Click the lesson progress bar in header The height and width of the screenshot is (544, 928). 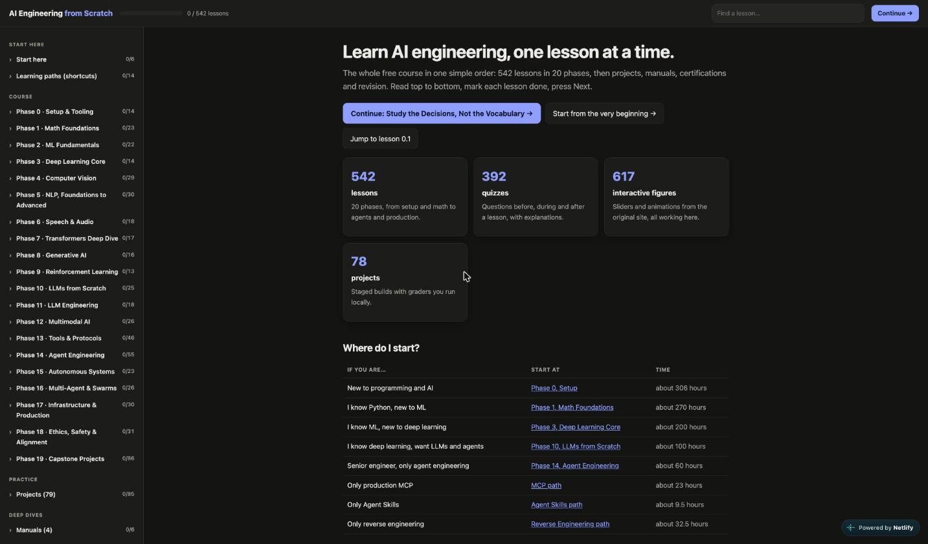(x=152, y=13)
